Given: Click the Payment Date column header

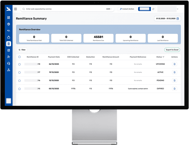Looking at the screenshot, I should [54, 57].
